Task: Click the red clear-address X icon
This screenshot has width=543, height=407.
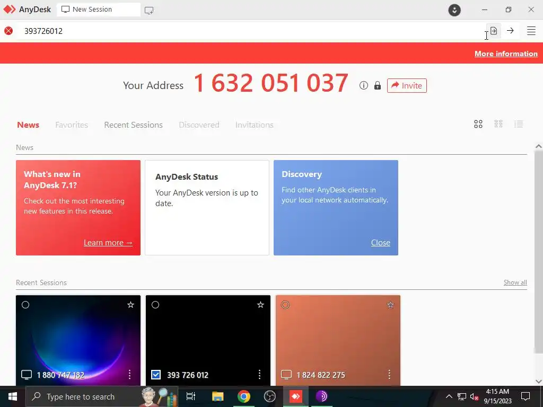Action: tap(8, 31)
